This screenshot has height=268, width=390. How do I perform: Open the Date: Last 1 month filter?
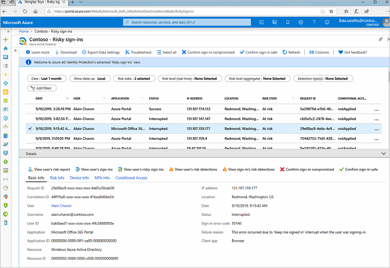click(x=47, y=78)
